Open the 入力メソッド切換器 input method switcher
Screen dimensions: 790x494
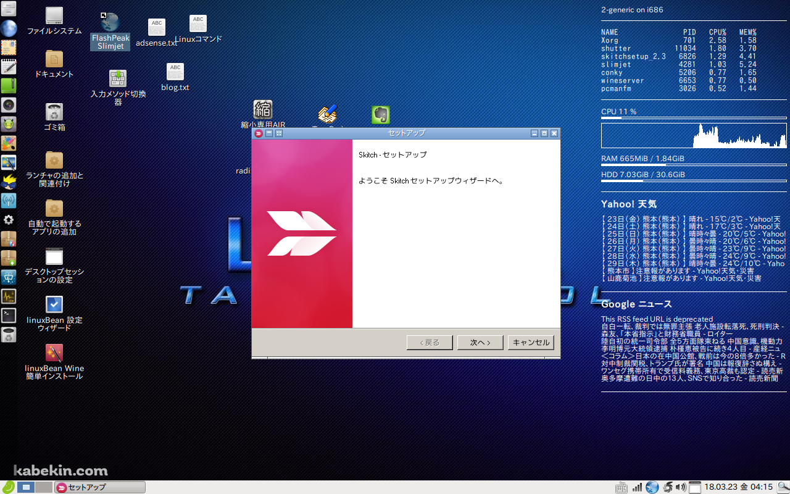click(x=117, y=79)
